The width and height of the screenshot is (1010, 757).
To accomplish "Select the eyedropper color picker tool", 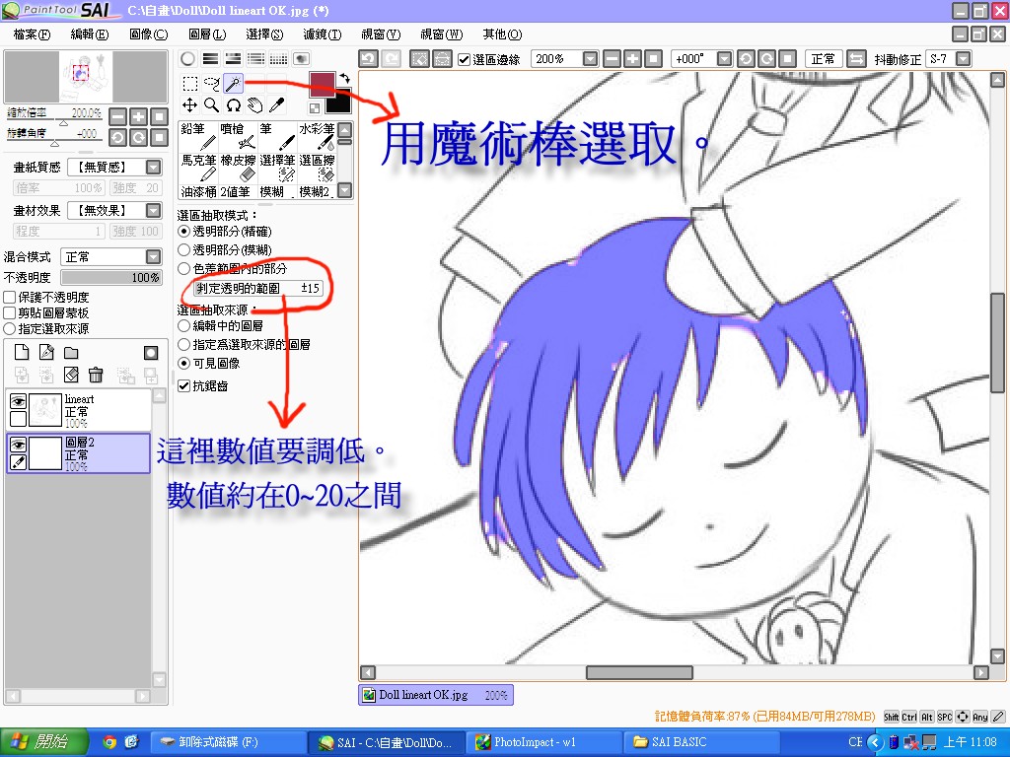I will 277,104.
